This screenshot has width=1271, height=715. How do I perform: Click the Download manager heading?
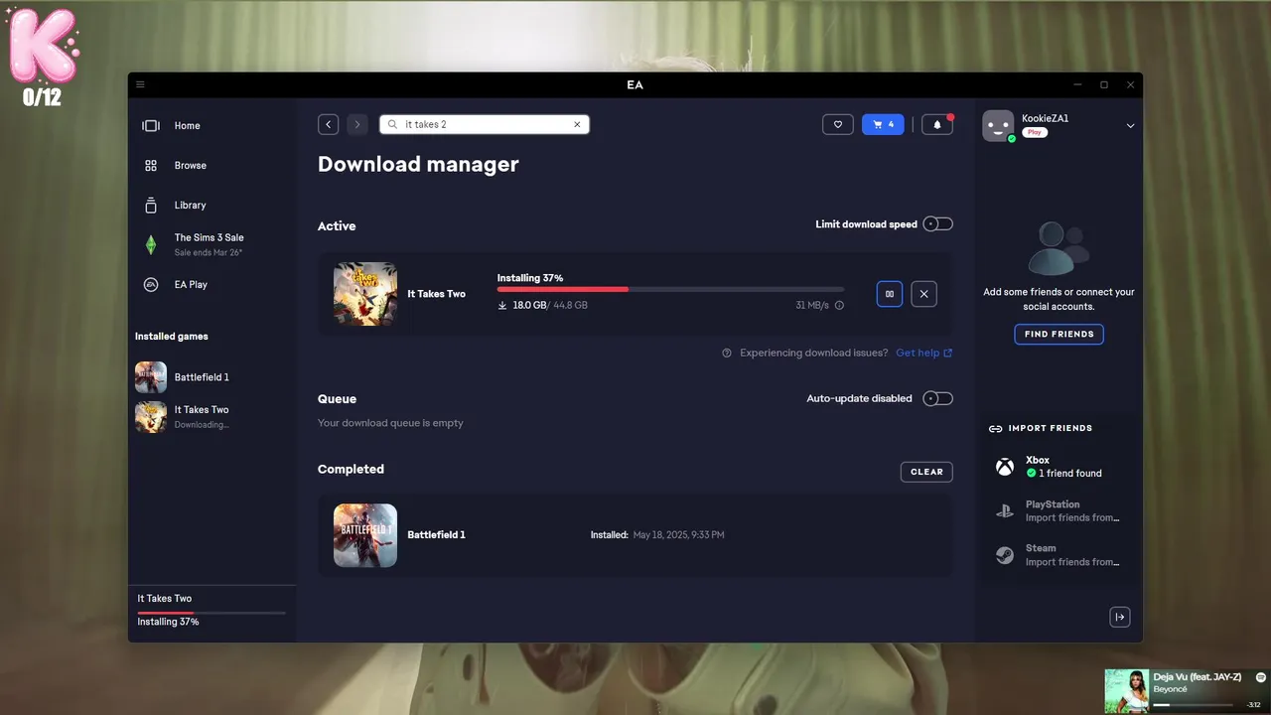click(x=418, y=165)
